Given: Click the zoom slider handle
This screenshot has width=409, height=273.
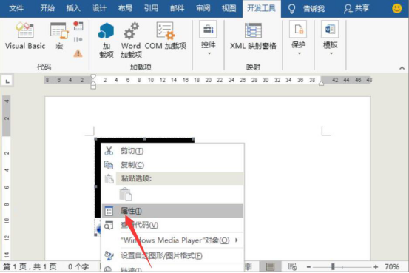Looking at the screenshot, I should [x=333, y=267].
